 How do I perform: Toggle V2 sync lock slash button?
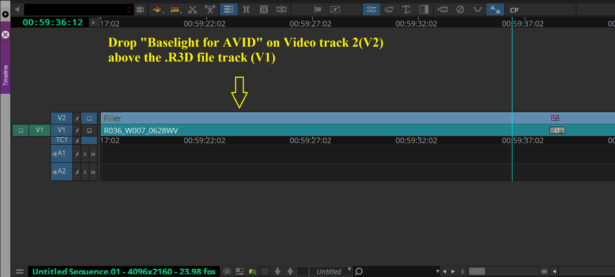pos(77,118)
